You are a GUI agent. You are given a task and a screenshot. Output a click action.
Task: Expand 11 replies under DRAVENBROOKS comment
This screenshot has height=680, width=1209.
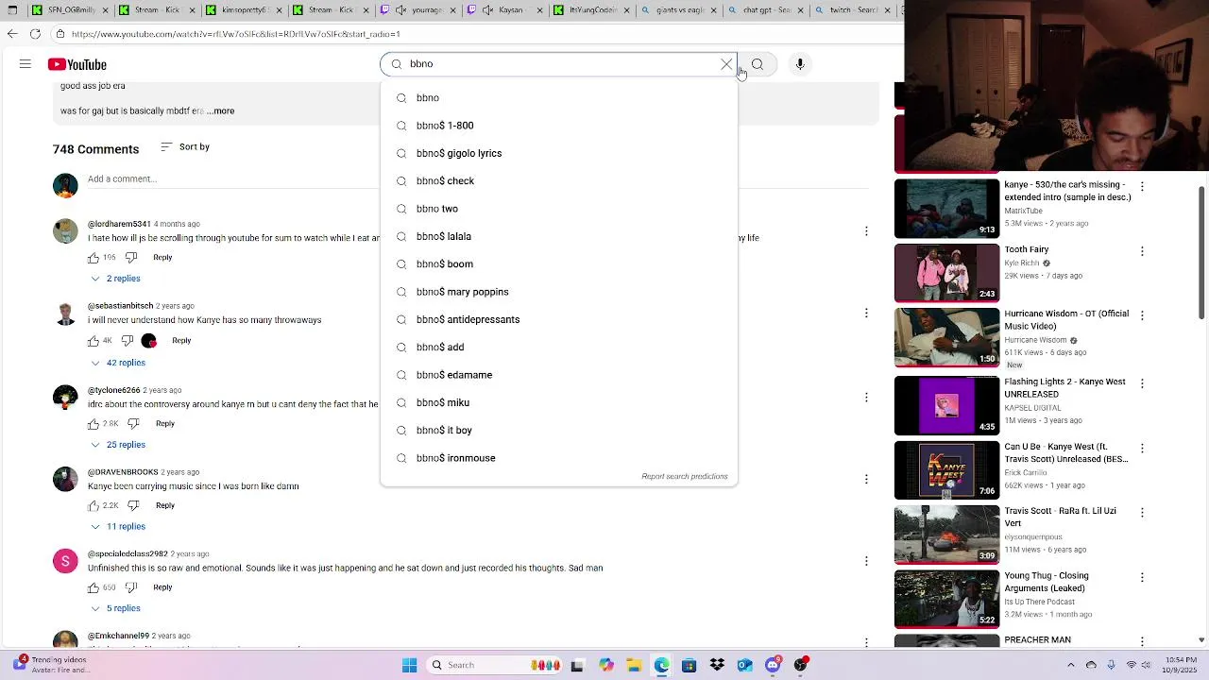point(118,526)
